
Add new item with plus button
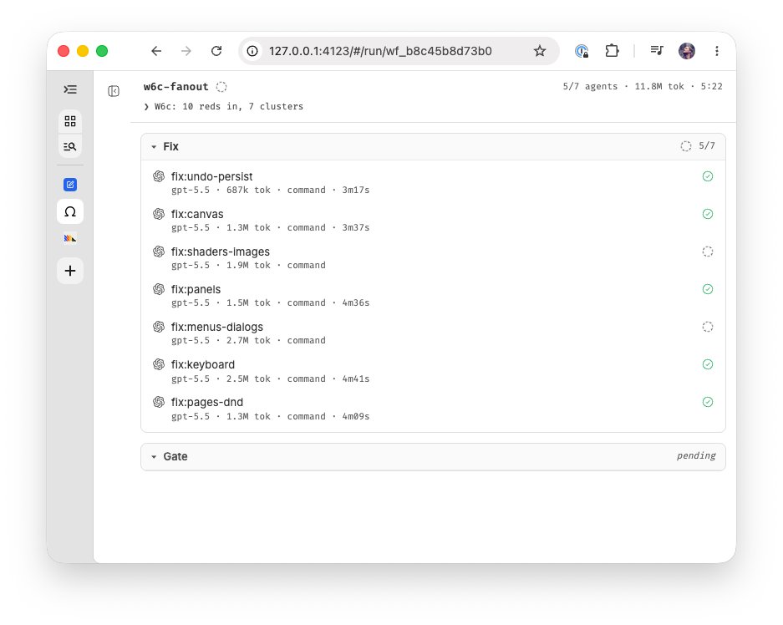70,271
